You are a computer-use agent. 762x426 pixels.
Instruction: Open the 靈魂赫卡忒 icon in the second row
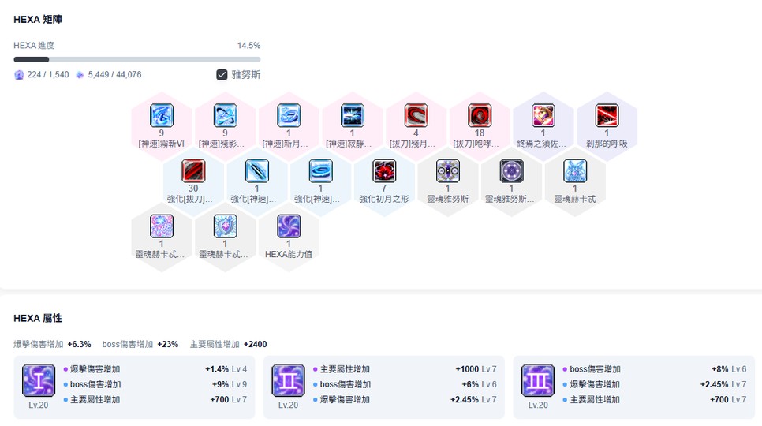(575, 171)
